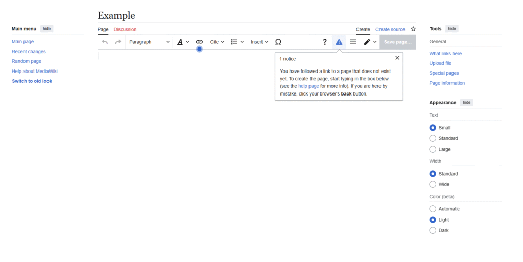The width and height of the screenshot is (523, 262).
Task: Hide the Appearance panel
Action: point(466,103)
